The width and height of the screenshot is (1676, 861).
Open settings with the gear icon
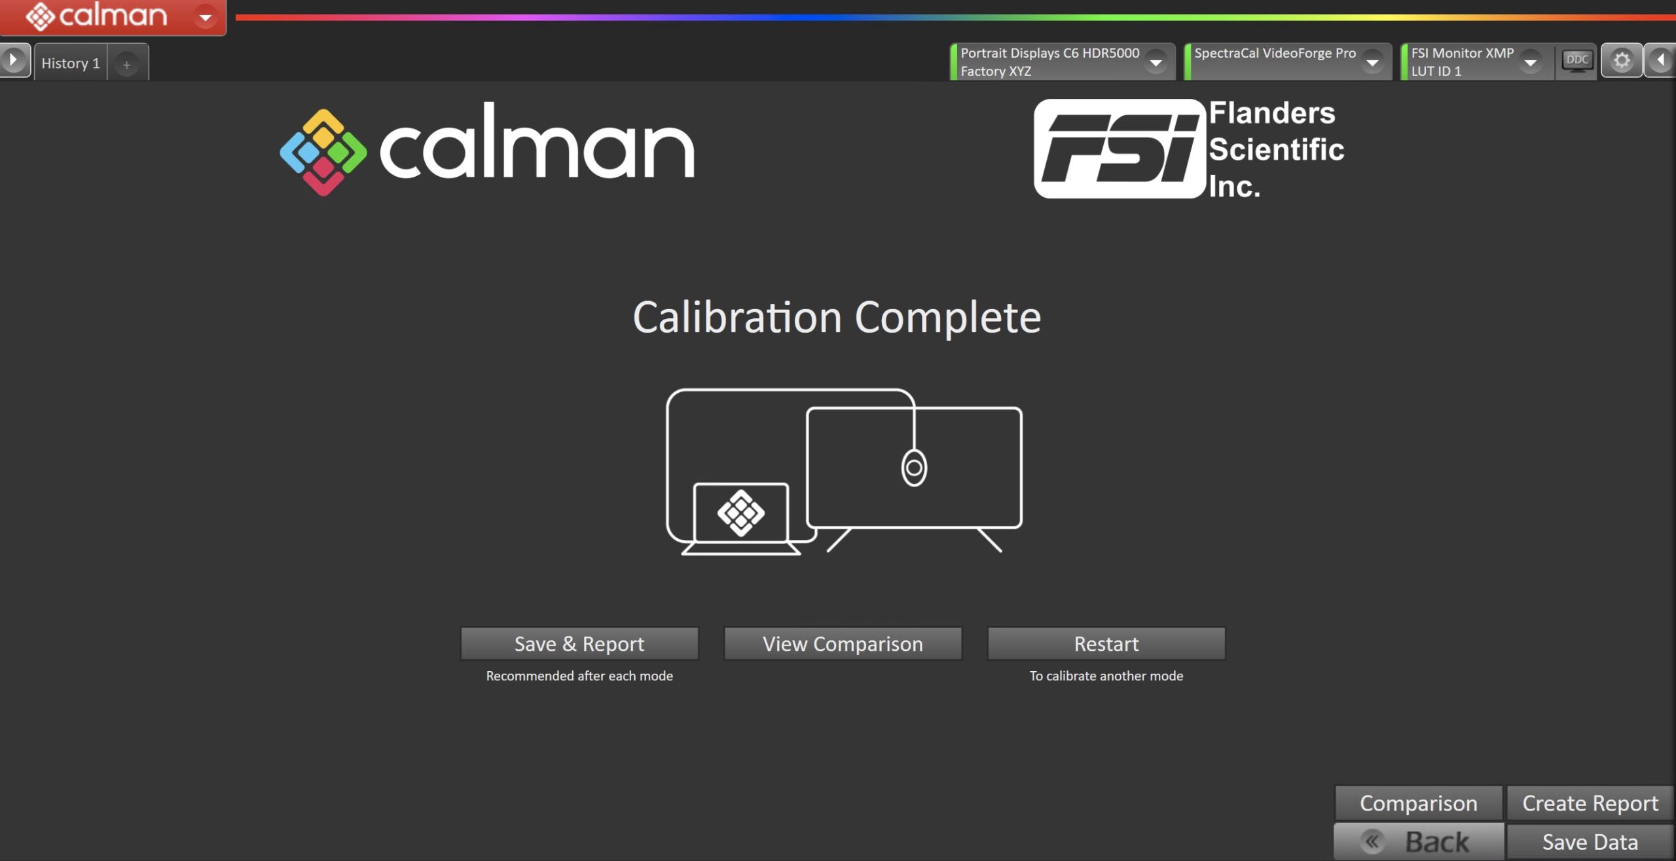pyautogui.click(x=1621, y=61)
